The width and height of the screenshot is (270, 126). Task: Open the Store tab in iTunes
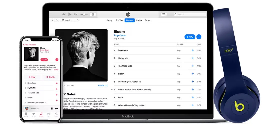[x=147, y=20]
